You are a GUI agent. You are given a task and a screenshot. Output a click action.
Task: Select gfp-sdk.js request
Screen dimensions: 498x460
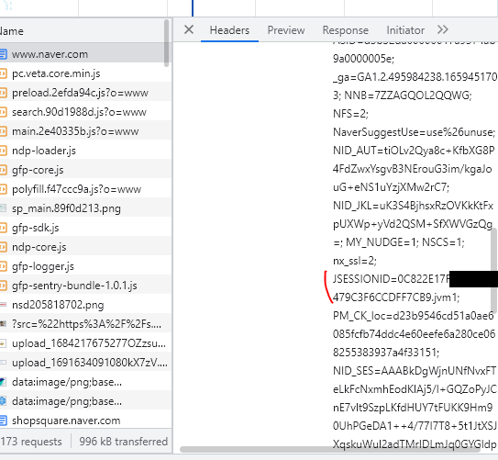point(86,228)
